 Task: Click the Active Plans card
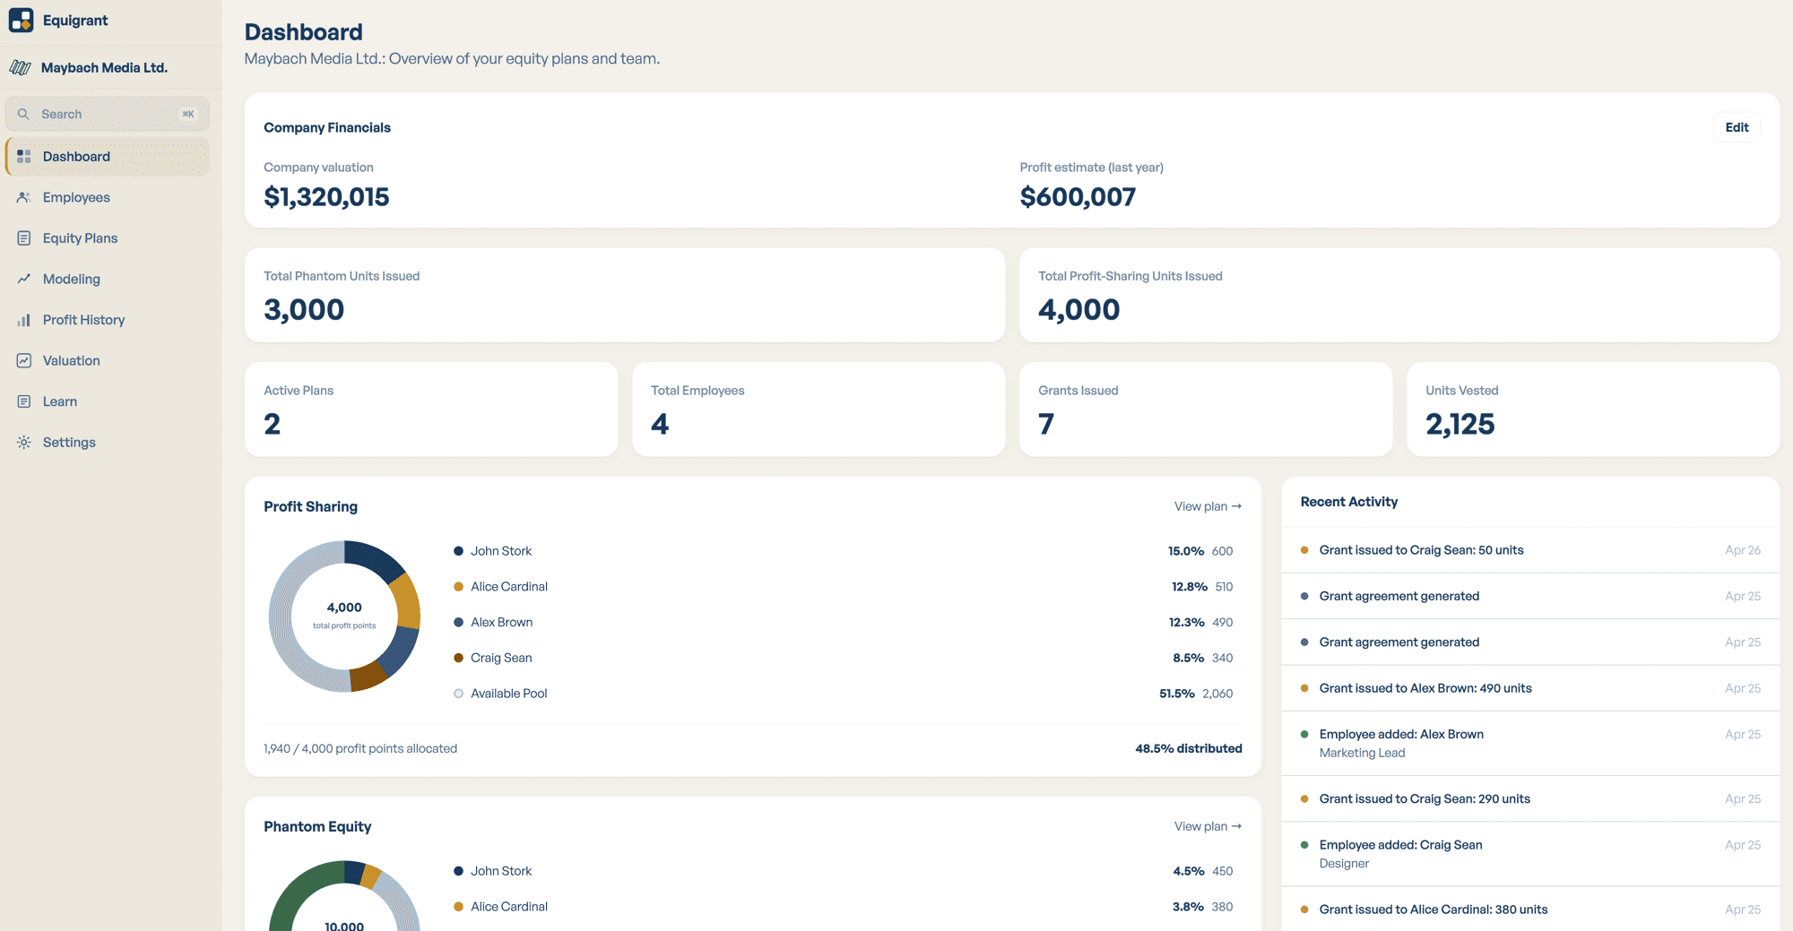click(431, 409)
